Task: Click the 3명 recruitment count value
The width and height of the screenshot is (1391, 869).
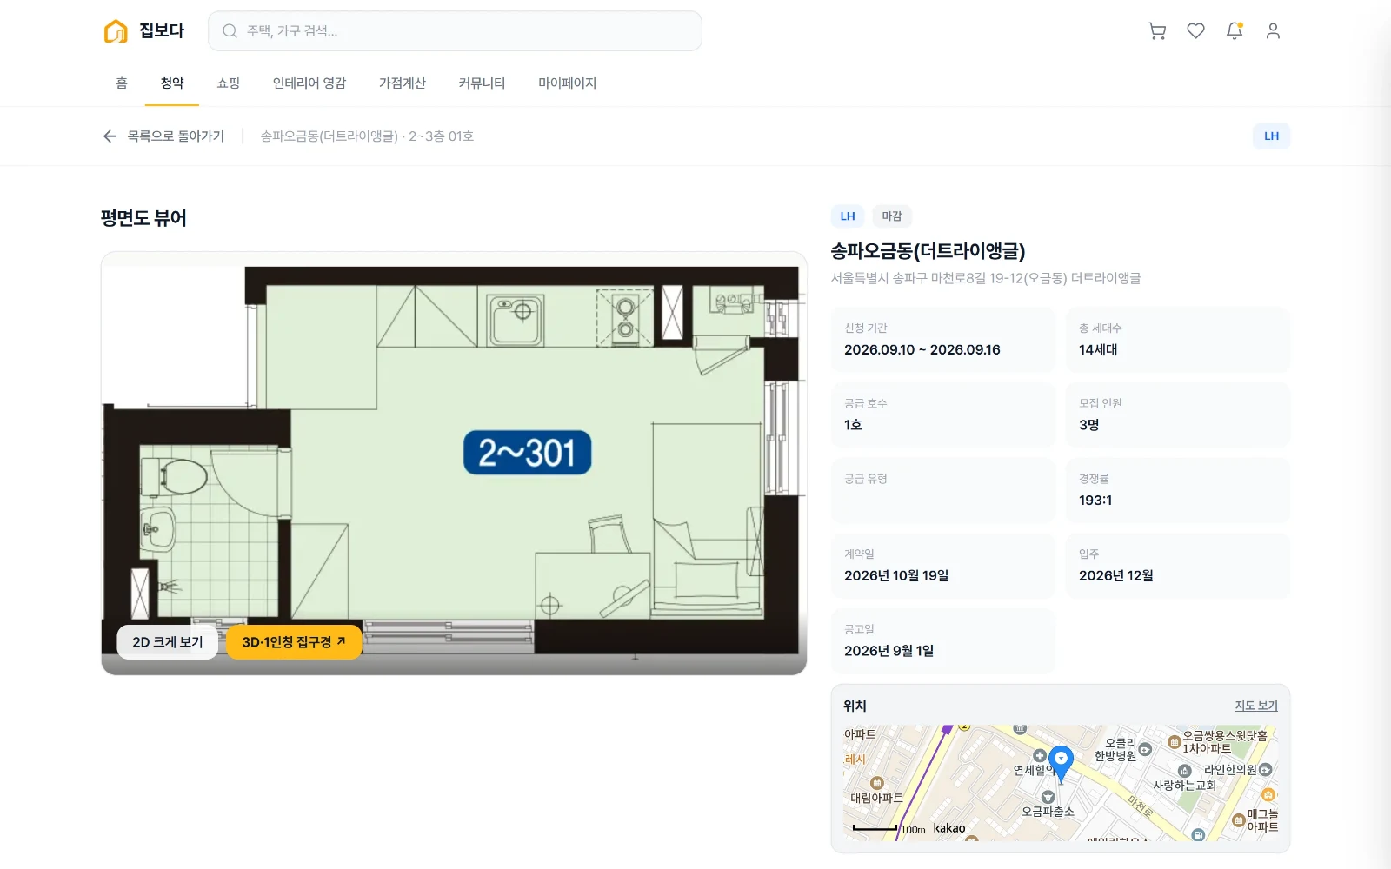Action: (x=1088, y=425)
